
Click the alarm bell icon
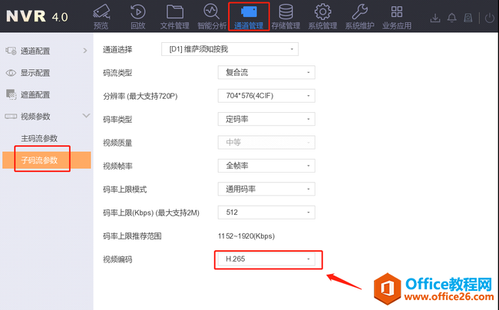451,18
